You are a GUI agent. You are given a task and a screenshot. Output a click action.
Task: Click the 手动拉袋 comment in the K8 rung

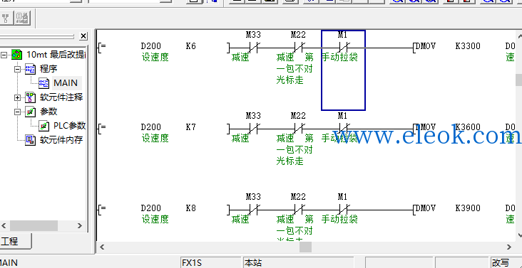click(x=339, y=219)
